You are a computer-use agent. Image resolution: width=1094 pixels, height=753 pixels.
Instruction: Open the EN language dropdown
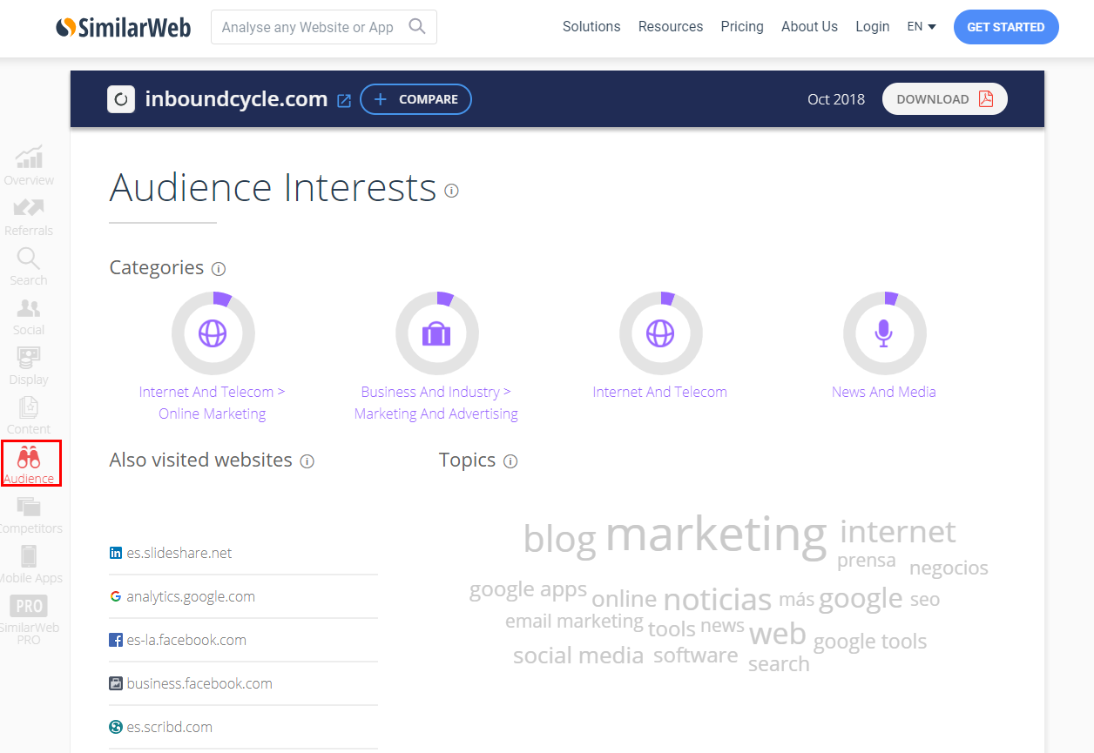922,27
